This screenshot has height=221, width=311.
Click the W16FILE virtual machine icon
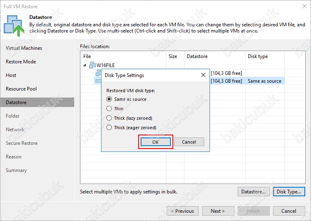click(x=92, y=65)
